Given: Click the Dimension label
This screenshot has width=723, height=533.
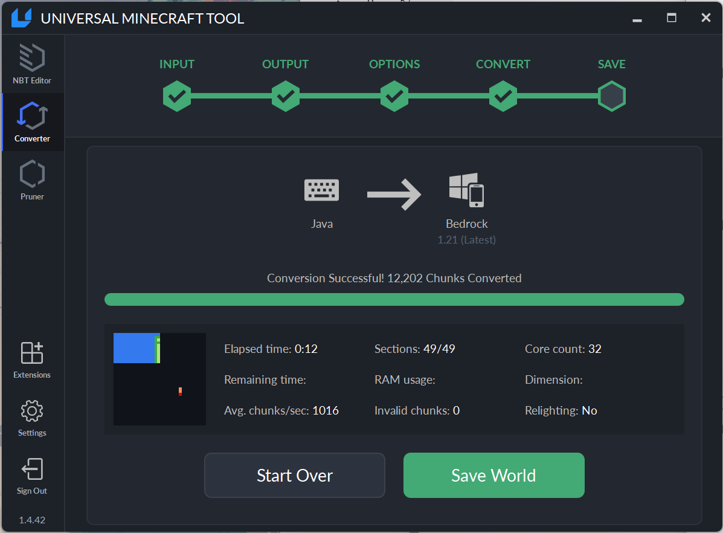Looking at the screenshot, I should point(554,380).
